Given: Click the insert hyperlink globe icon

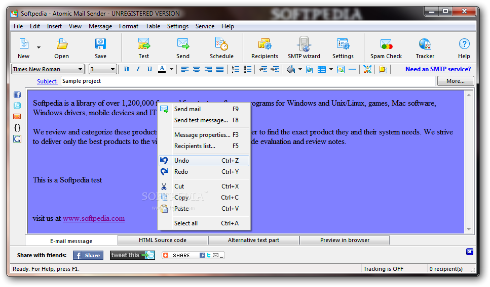Looking at the screenshot, I should (x=310, y=69).
